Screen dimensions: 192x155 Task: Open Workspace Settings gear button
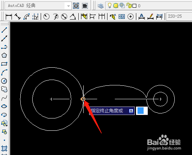(76, 6)
